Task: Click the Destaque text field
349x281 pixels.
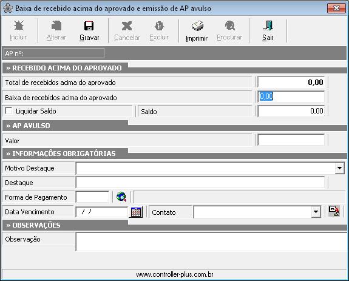Action: [200, 183]
